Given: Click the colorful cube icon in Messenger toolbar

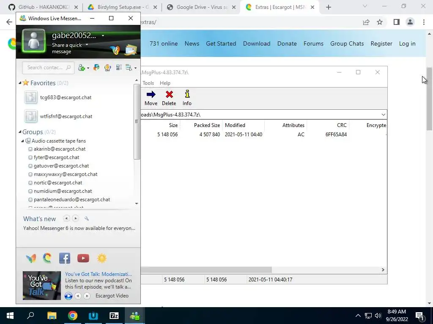Looking at the screenshot, I should click(x=96, y=67).
